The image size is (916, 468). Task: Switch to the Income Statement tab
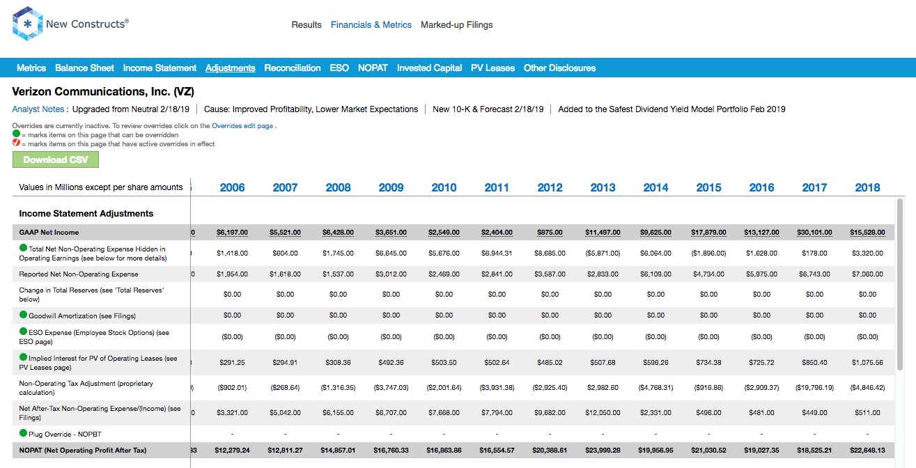[x=160, y=68]
